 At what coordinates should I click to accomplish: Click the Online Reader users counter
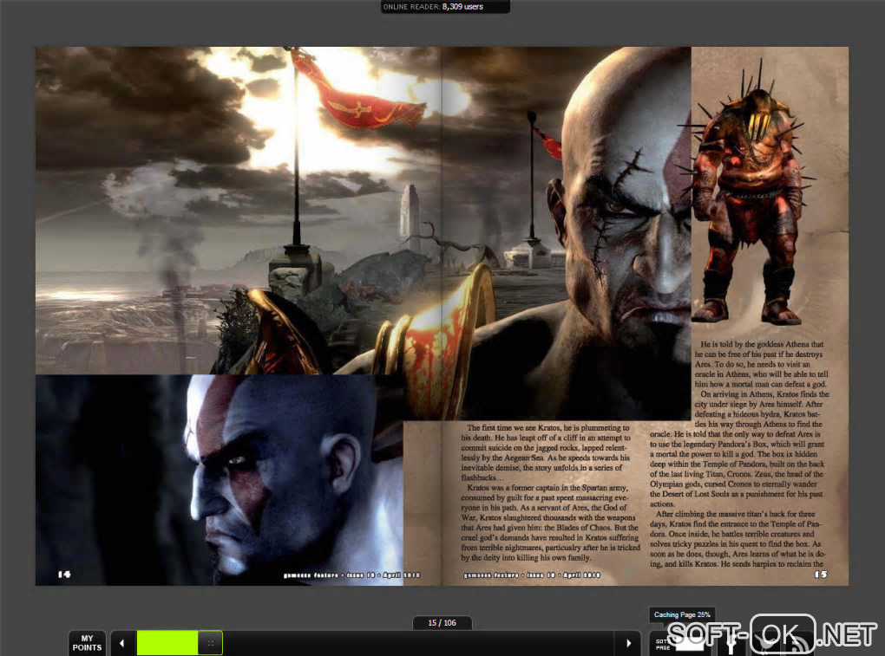point(445,7)
